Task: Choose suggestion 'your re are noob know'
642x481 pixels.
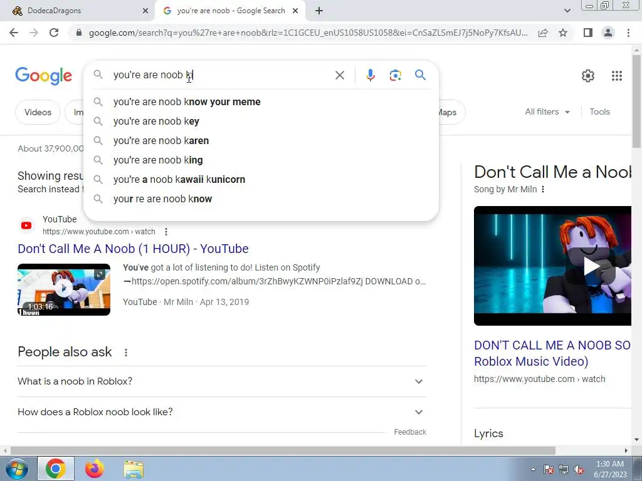Action: pos(261,199)
